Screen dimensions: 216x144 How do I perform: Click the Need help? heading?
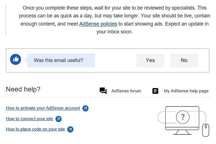coord(23,89)
